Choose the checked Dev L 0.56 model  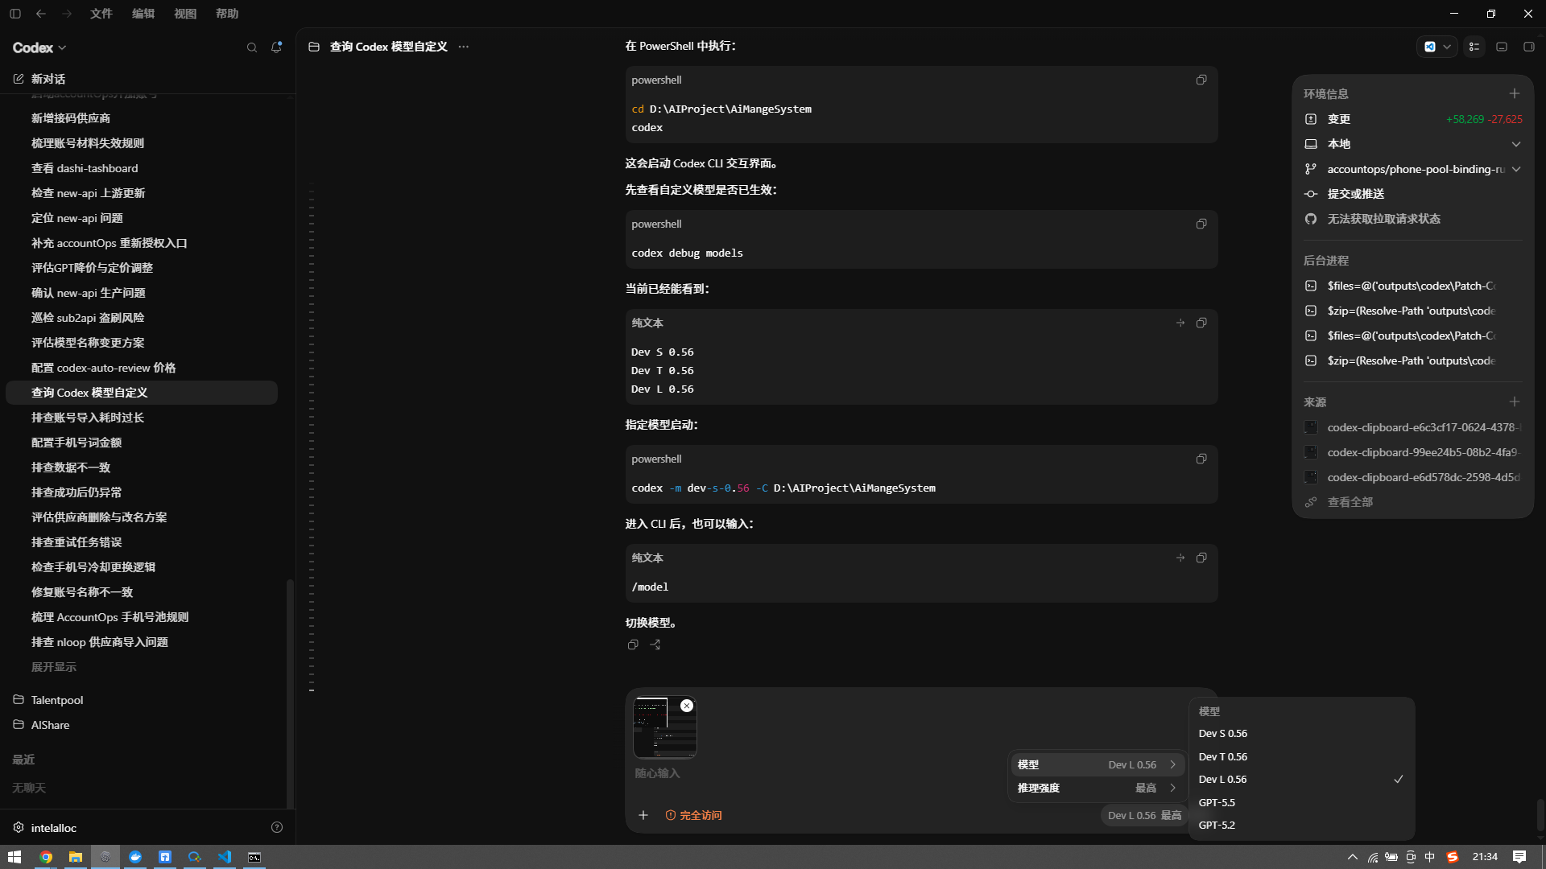click(1301, 780)
